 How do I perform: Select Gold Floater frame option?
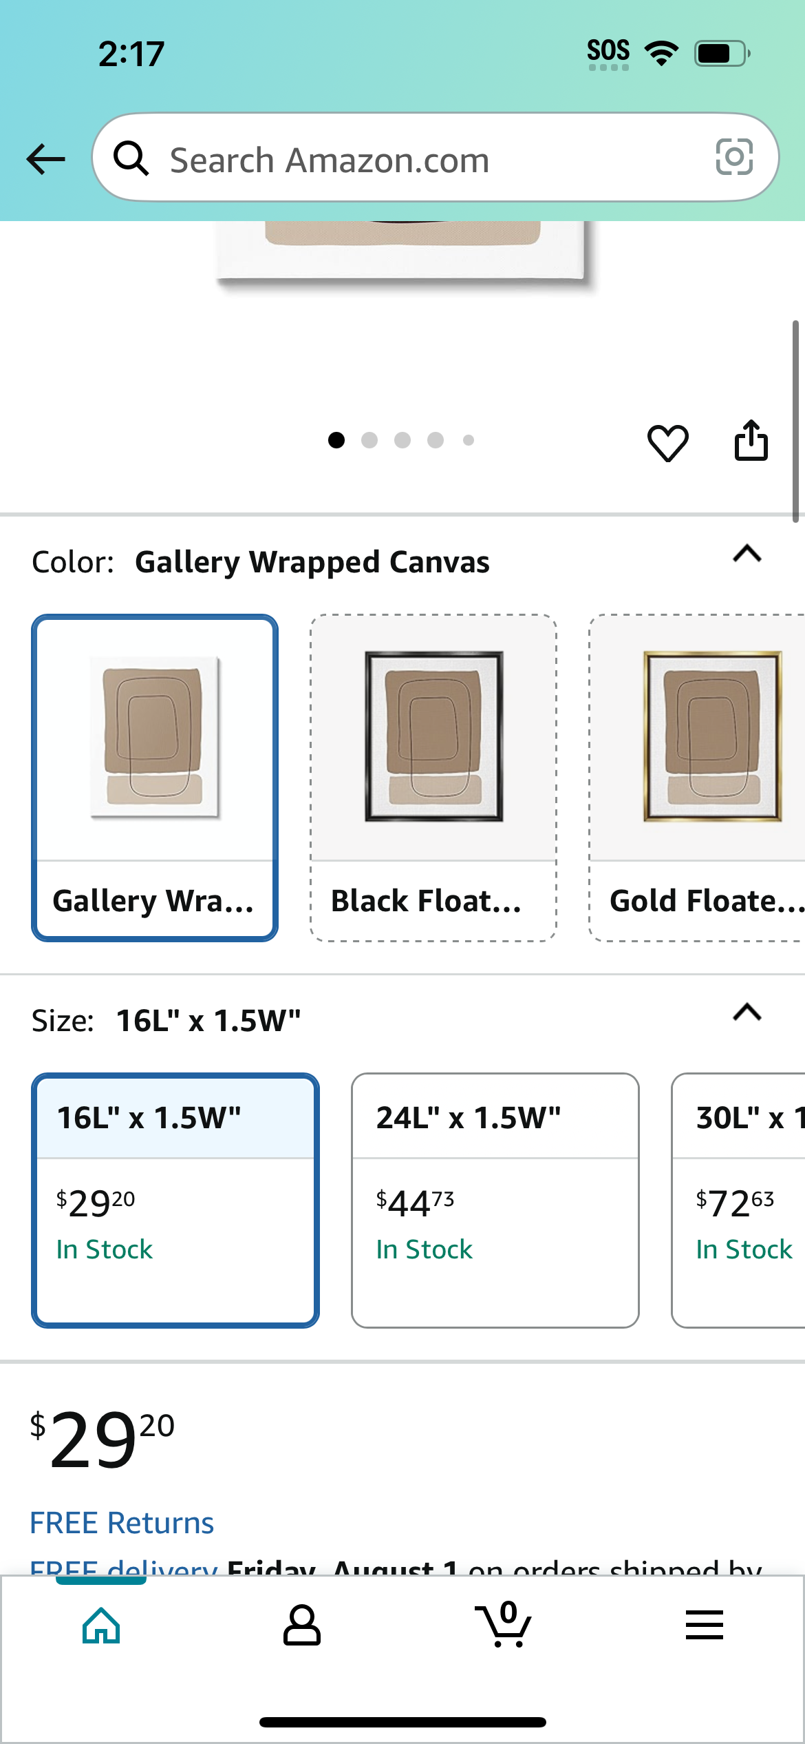pos(697,778)
